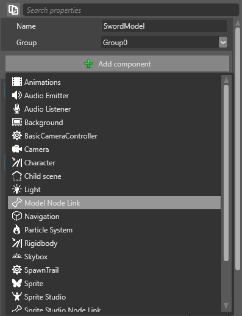This screenshot has width=242, height=316.
Task: Select Audio Listener in the list
Action: coord(114,109)
